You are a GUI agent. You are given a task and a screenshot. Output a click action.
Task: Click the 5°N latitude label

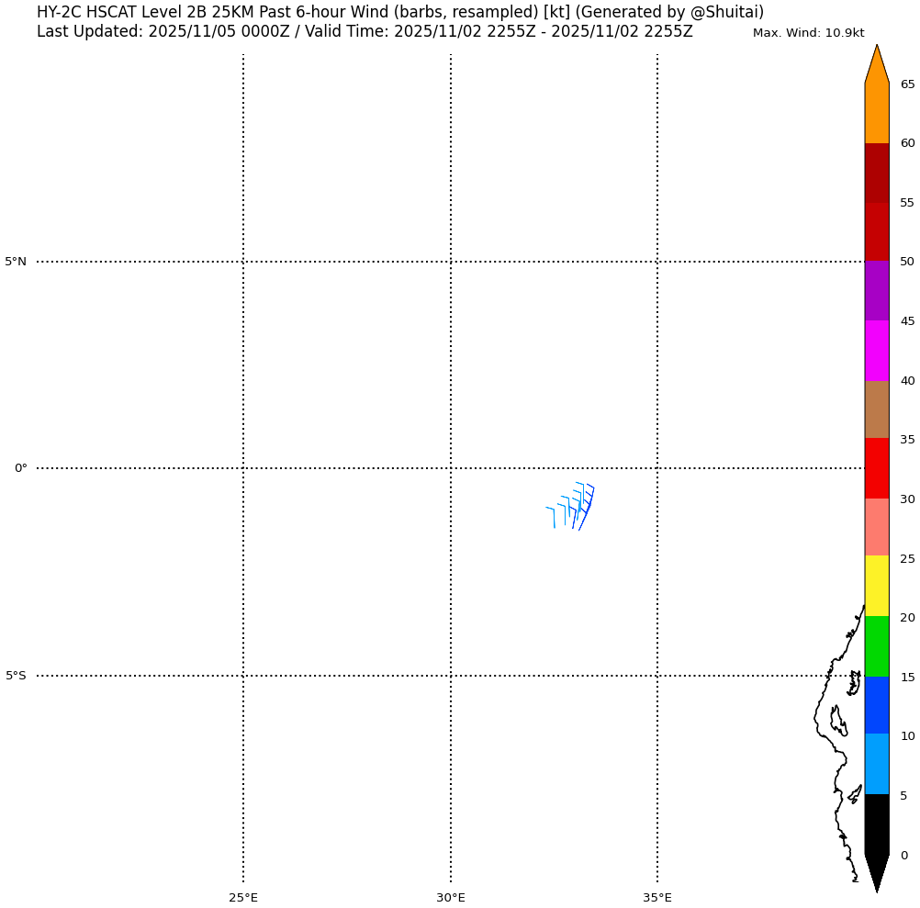[x=17, y=262]
